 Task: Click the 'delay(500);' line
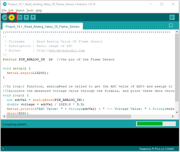point(17,113)
